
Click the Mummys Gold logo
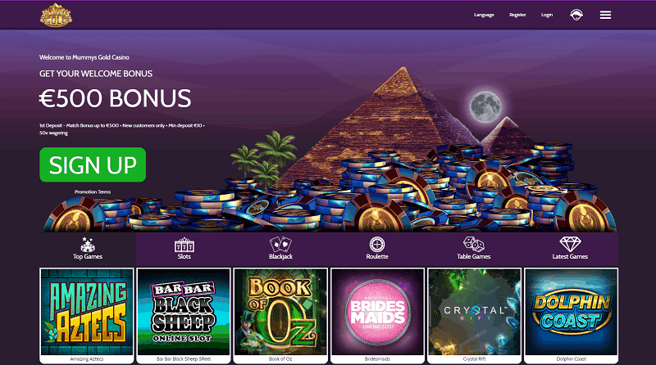click(56, 16)
